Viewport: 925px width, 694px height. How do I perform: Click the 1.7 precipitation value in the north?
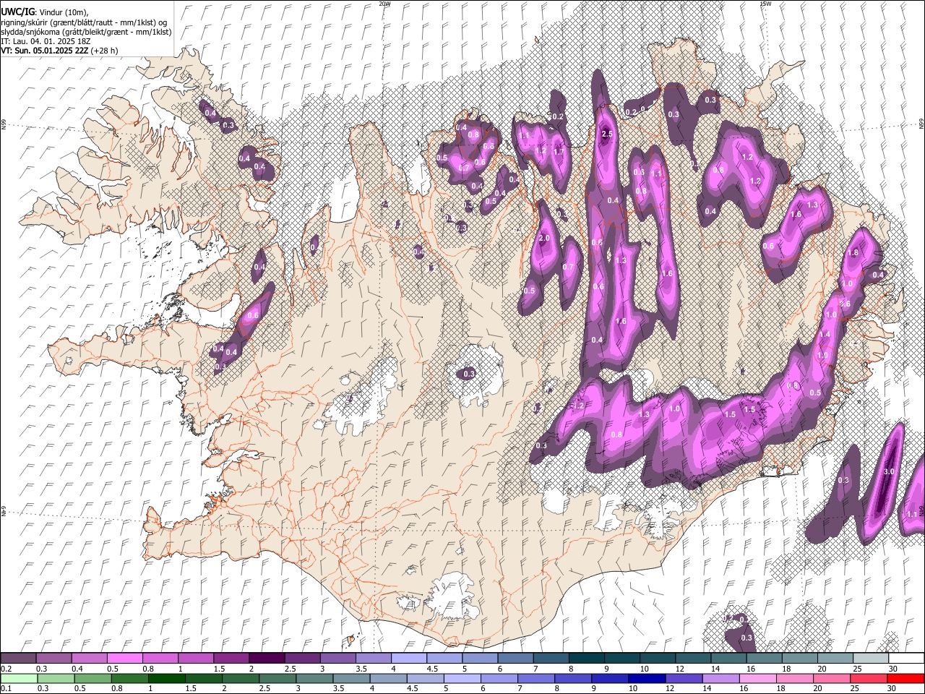point(558,152)
